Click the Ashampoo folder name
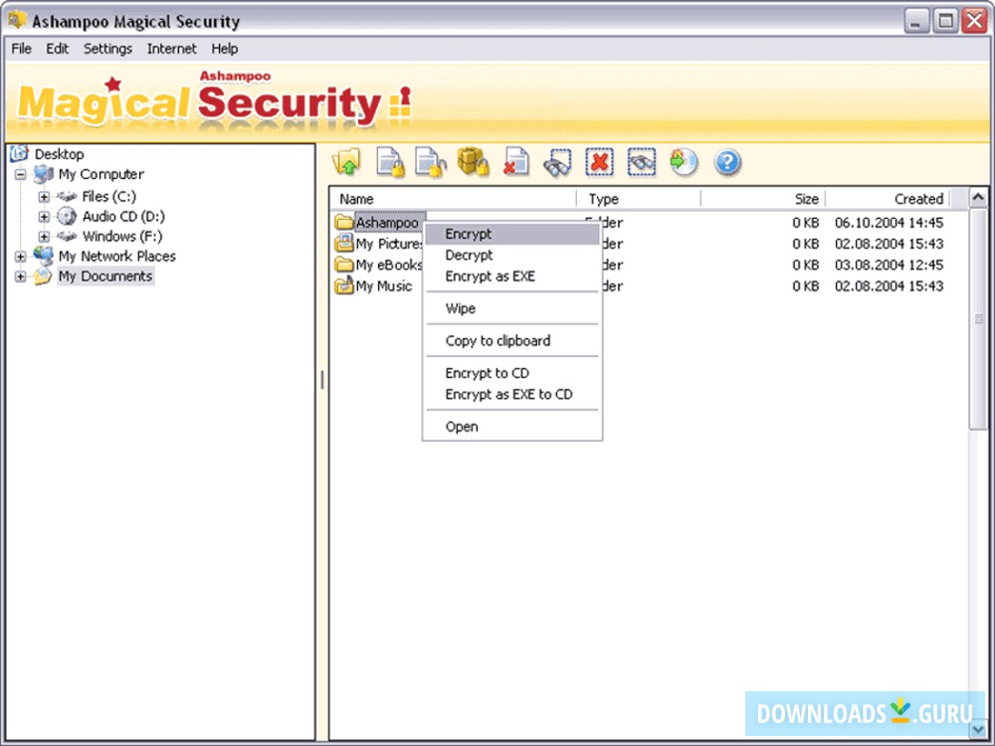This screenshot has height=746, width=995. click(387, 223)
